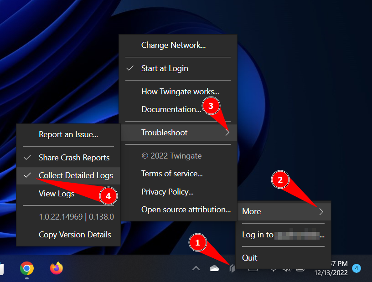
Task: Click the battery icon in the tray
Action: pos(300,270)
